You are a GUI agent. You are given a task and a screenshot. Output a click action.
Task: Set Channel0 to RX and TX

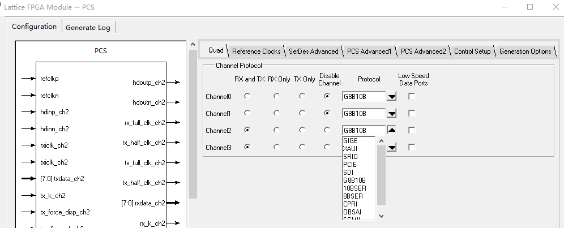pyautogui.click(x=247, y=96)
